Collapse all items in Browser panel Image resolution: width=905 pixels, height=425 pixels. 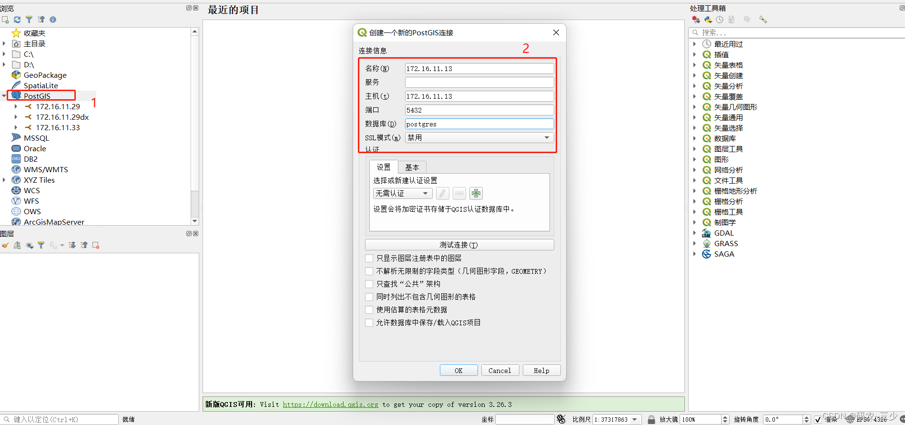coord(41,20)
